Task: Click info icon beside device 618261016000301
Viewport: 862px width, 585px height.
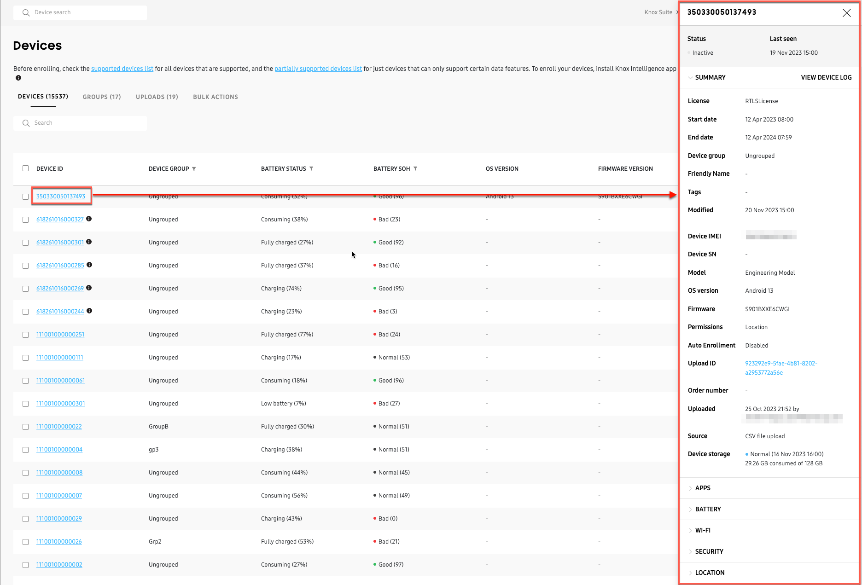Action: pyautogui.click(x=89, y=242)
